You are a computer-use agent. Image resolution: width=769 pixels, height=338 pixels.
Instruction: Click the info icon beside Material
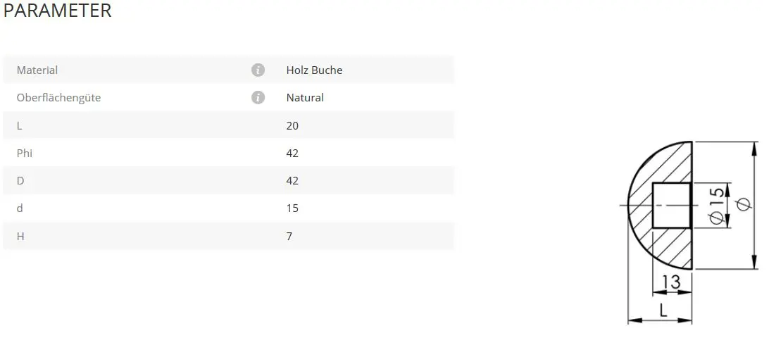(258, 70)
